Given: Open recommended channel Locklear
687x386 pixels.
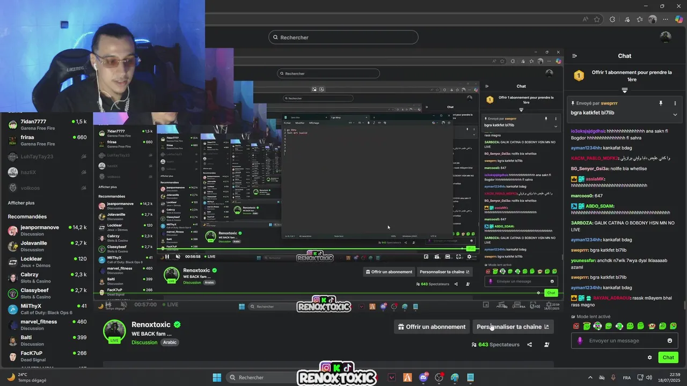Looking at the screenshot, I should pos(47,262).
